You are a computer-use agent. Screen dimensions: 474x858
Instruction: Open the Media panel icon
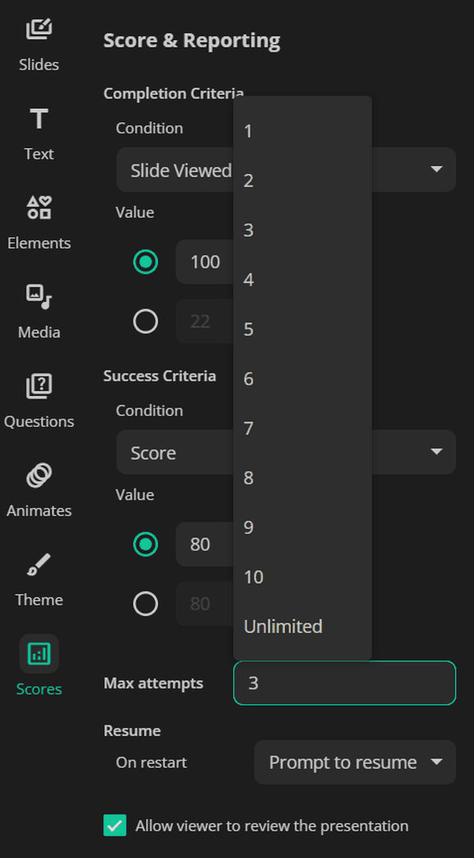[x=38, y=297]
